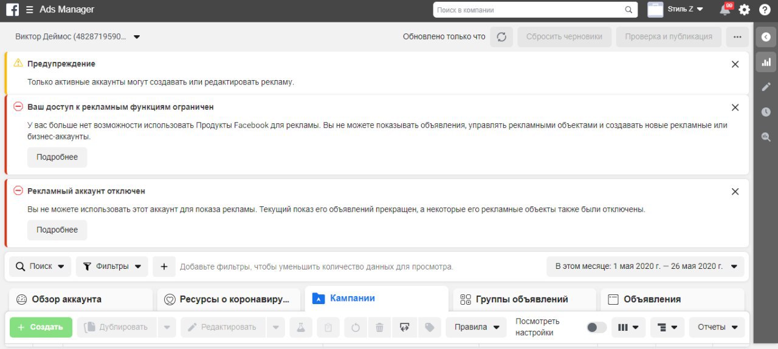Viewport: 778px width, 349px height.
Task: Open the three-dots more options button
Action: point(737,36)
